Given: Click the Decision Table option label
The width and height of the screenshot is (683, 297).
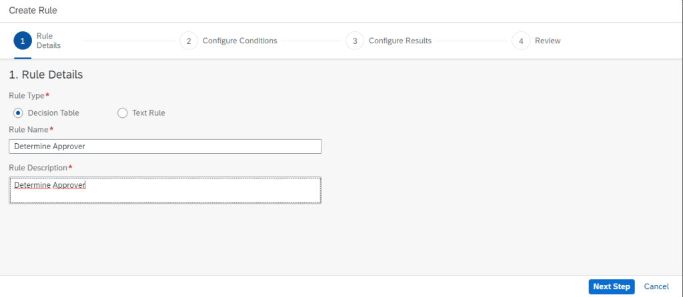Looking at the screenshot, I should pyautogui.click(x=53, y=113).
